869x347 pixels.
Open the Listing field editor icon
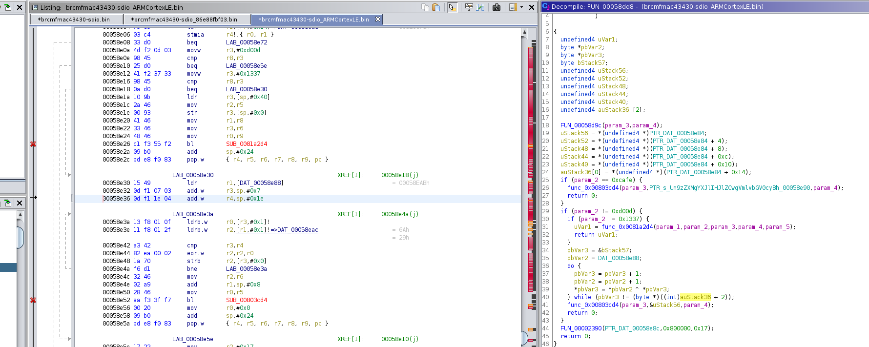click(469, 7)
